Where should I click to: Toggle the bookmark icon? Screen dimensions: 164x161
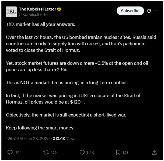pos(118,152)
